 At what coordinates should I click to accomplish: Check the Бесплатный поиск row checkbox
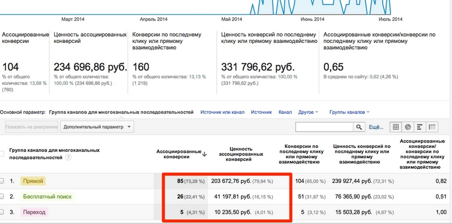(x=2, y=197)
